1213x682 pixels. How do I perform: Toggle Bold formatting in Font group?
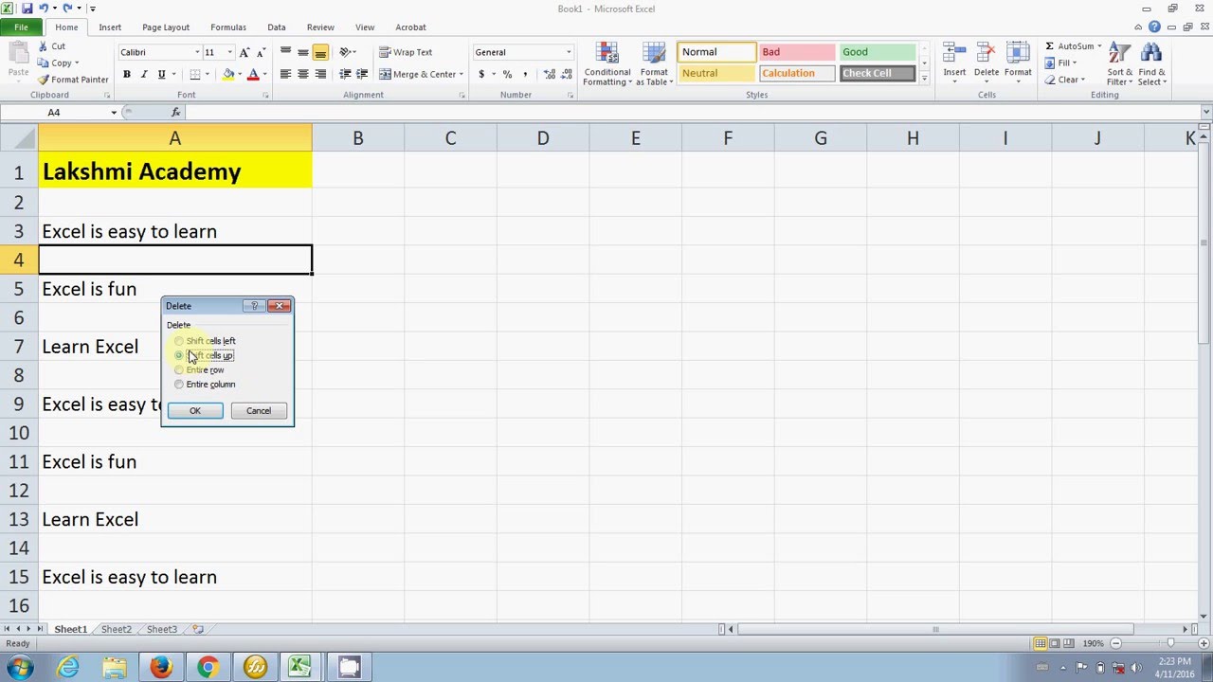[x=127, y=74]
